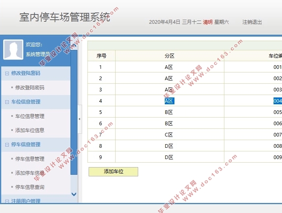Open the 修改登陆密码 submenu item
The width and height of the screenshot is (282, 213).
[30, 87]
